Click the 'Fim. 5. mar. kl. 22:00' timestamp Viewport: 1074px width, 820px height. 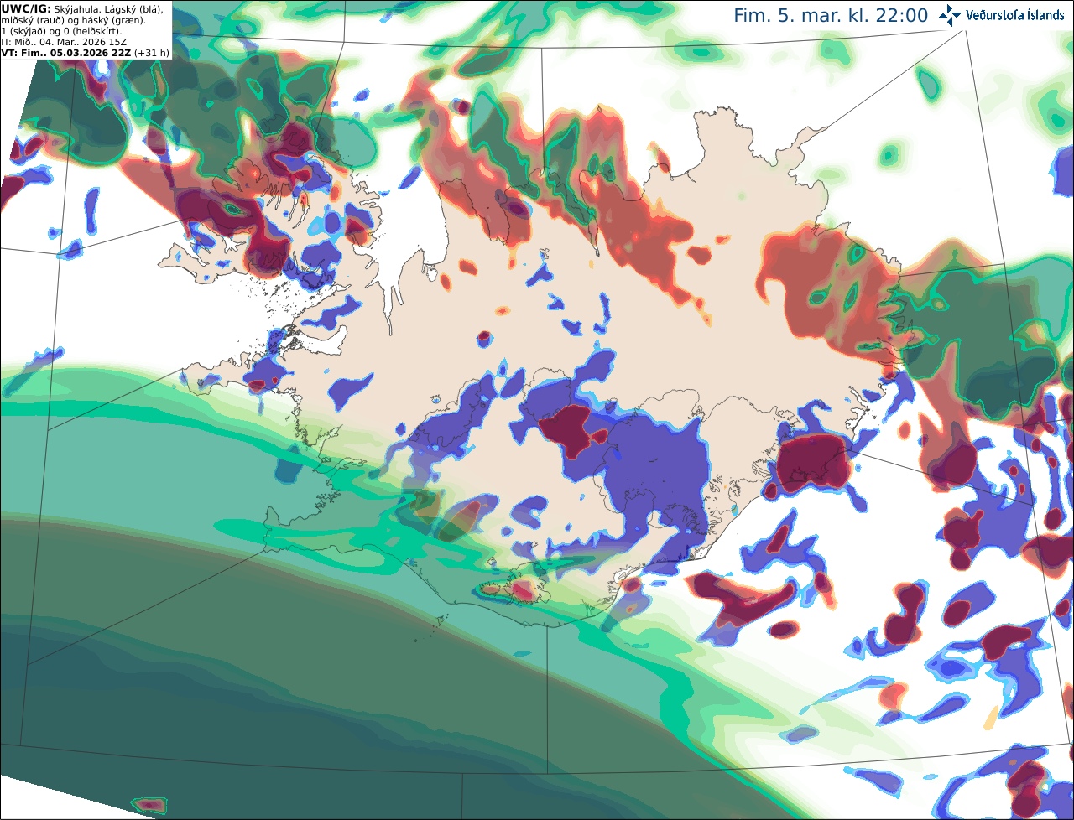tap(831, 16)
